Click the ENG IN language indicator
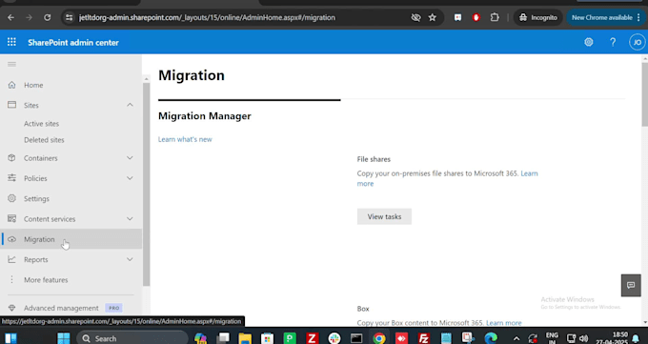This screenshot has width=648, height=344. pyautogui.click(x=552, y=337)
